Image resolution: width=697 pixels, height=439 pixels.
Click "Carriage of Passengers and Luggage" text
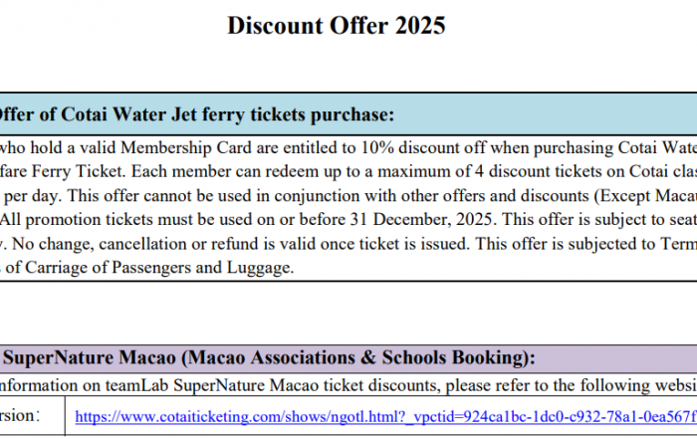pyautogui.click(x=149, y=265)
